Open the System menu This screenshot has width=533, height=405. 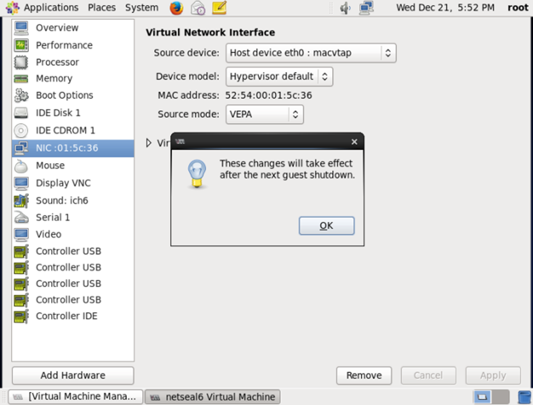point(141,7)
